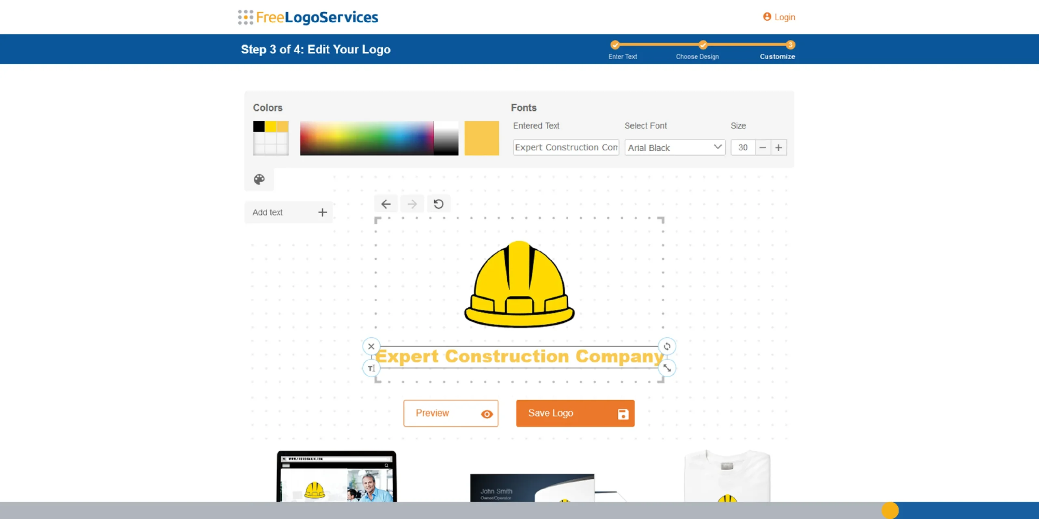Click the Preview button
The width and height of the screenshot is (1039, 519).
(x=451, y=413)
